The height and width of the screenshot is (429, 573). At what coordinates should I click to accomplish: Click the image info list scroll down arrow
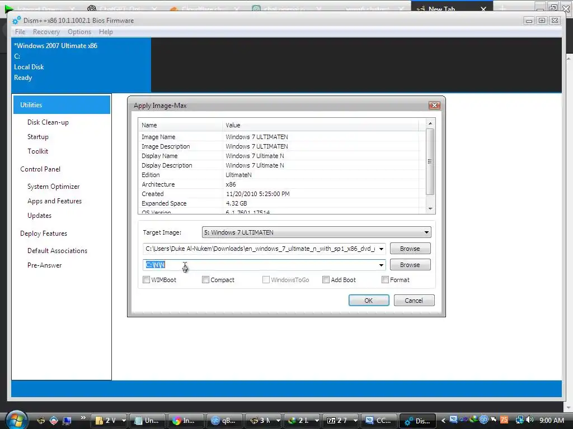click(x=430, y=209)
